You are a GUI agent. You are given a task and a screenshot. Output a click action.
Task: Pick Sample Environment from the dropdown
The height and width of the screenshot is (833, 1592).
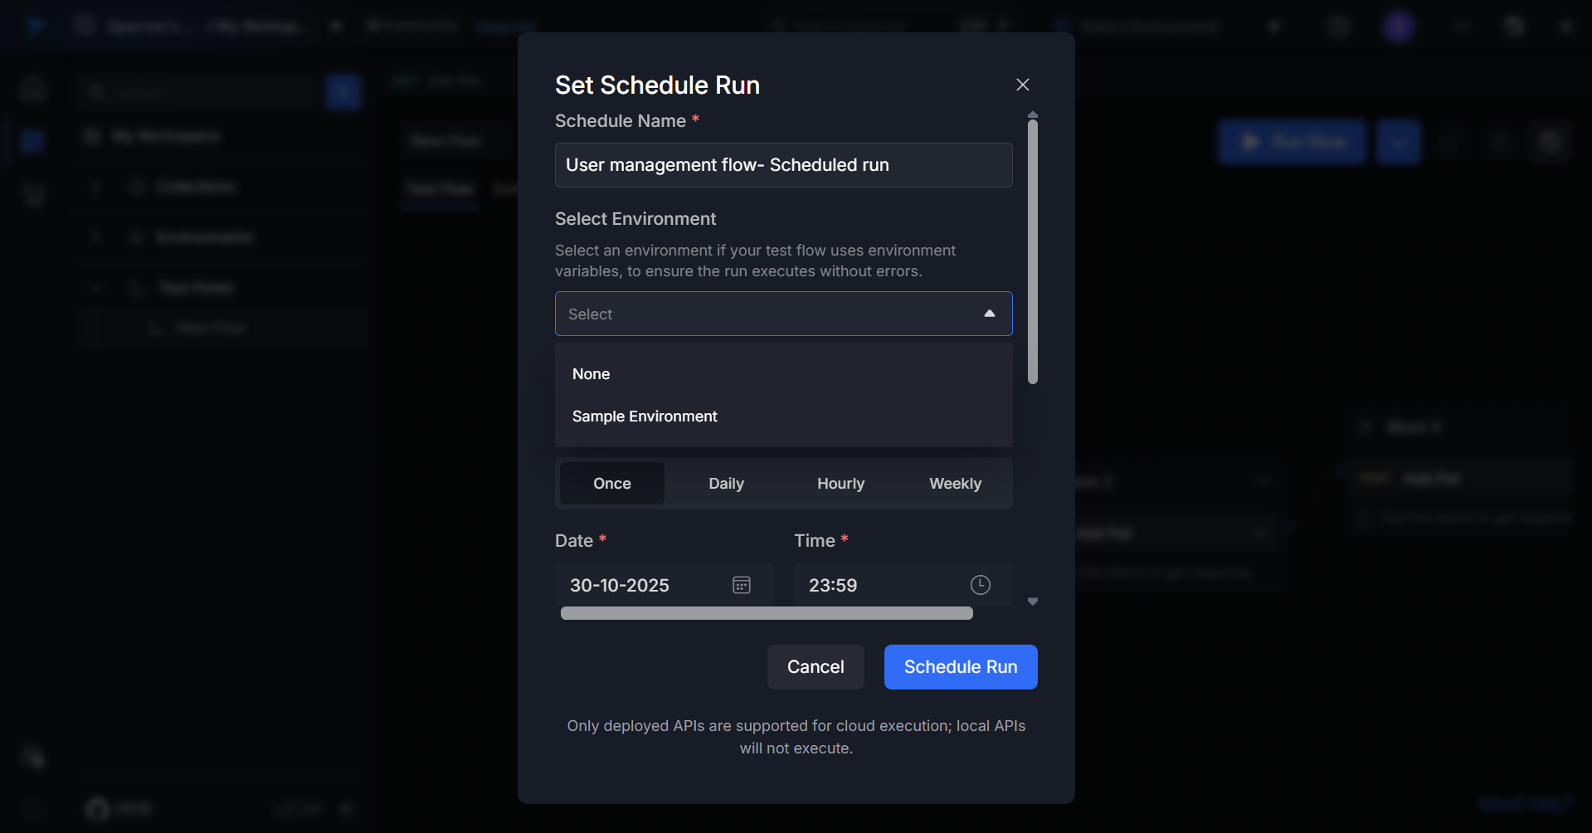coord(645,416)
